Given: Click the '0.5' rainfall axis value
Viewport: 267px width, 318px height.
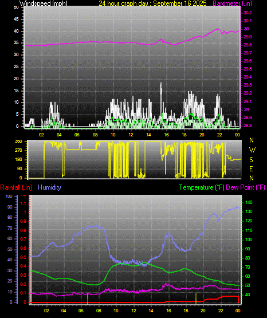Looking at the screenshot, I should (x=23, y=257).
